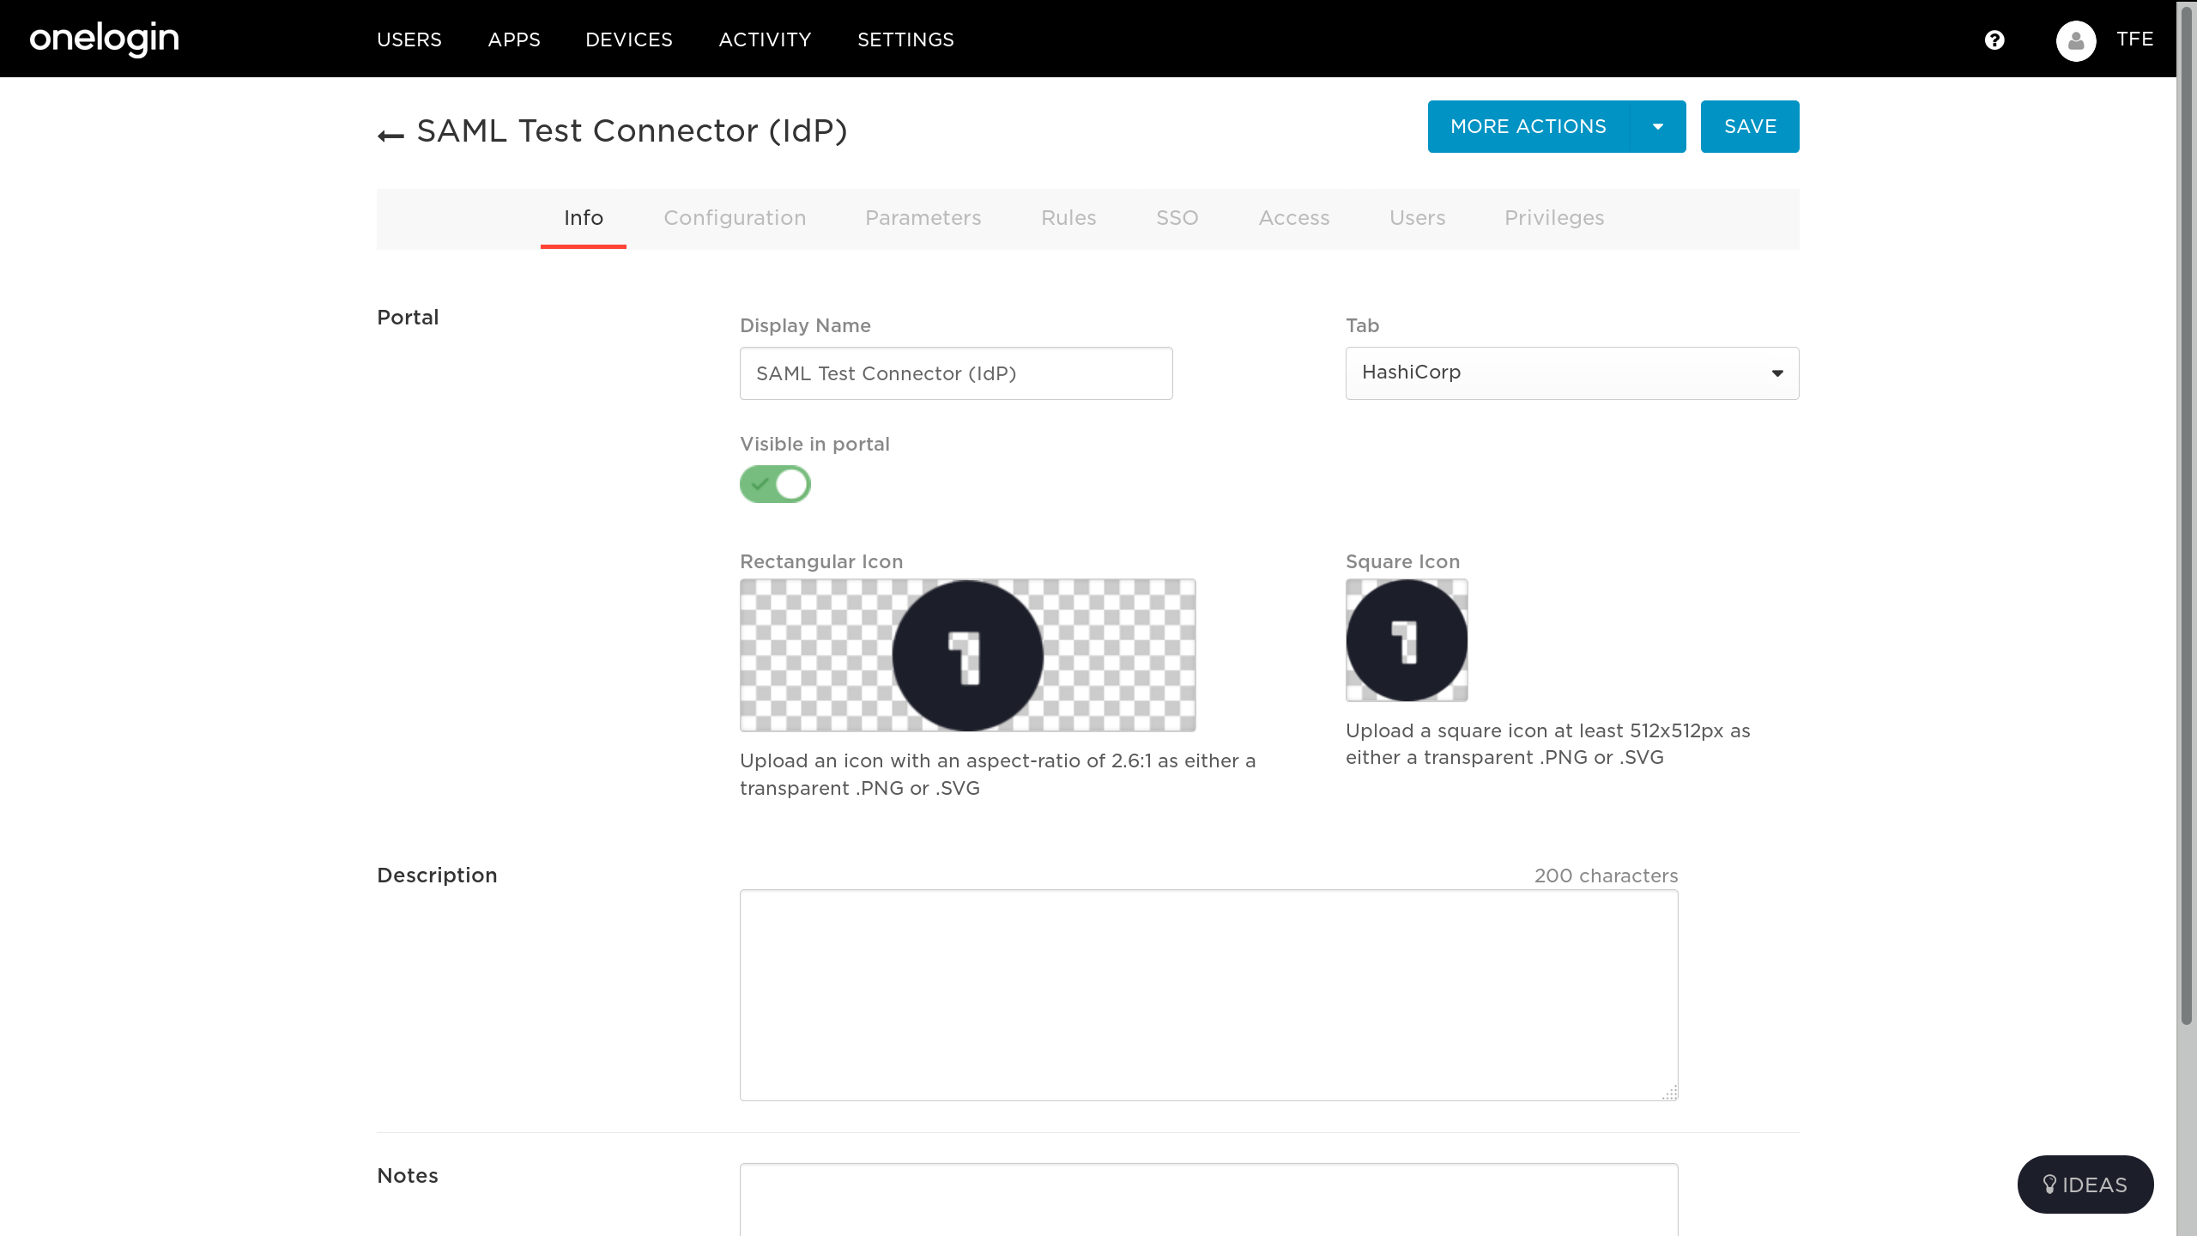
Task: Click the back arrow beside app title
Action: 390,136
